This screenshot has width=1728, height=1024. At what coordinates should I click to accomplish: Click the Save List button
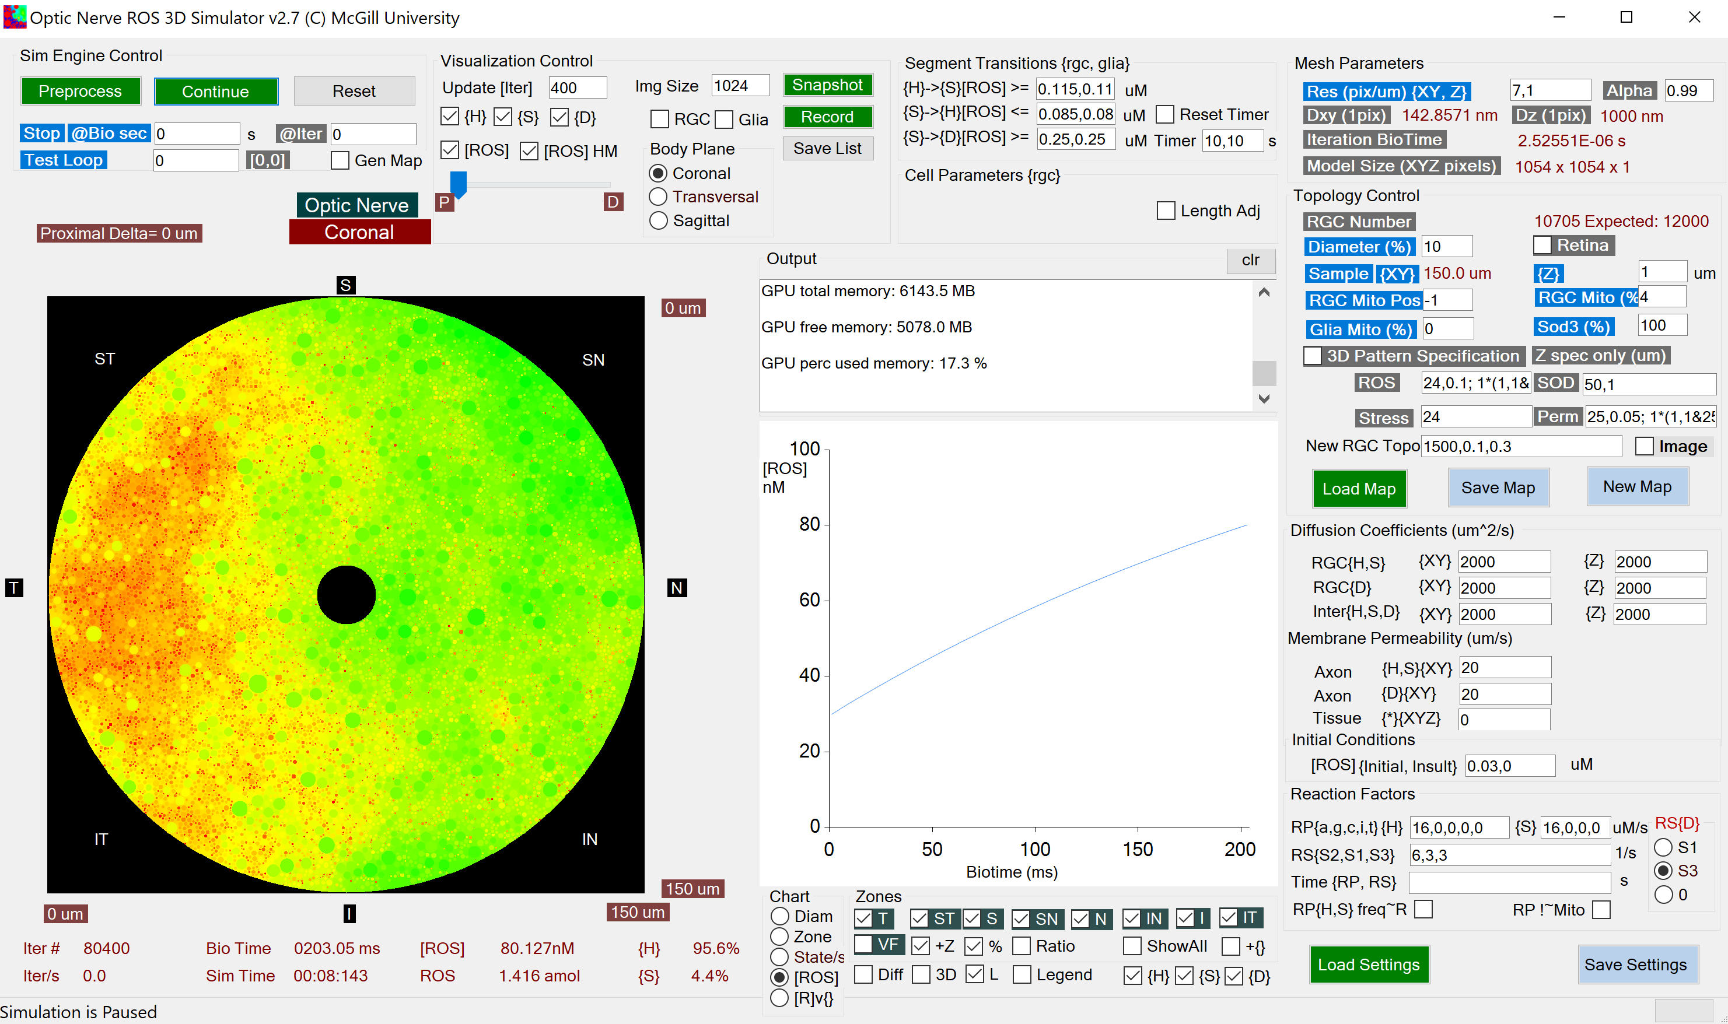click(x=827, y=148)
